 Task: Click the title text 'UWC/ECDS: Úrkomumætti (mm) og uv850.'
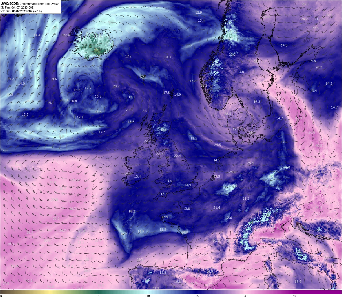[x=30, y=4]
